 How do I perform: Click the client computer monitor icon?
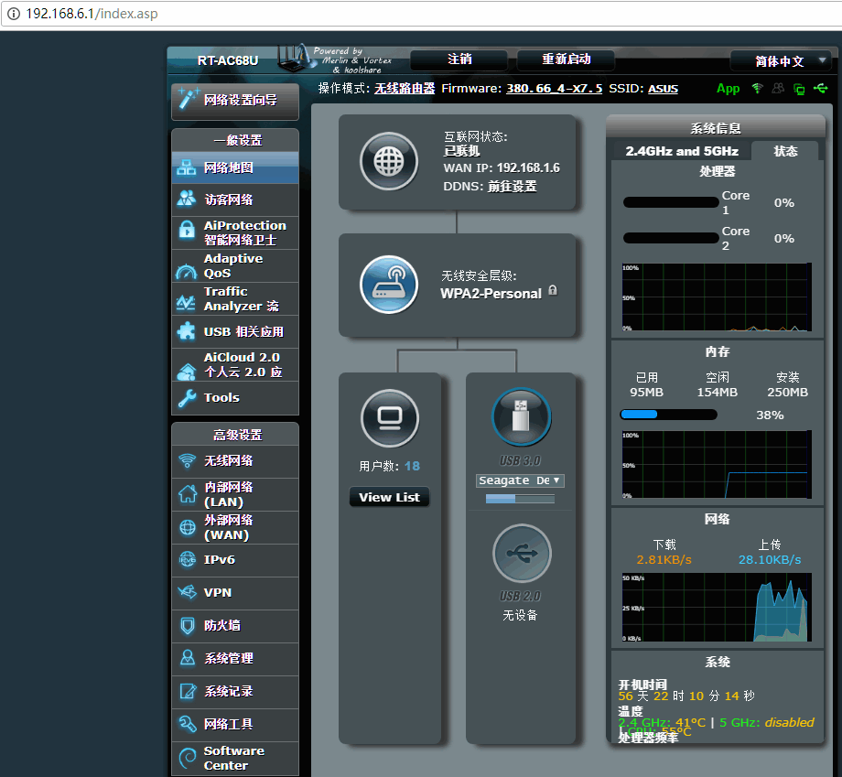coord(389,419)
